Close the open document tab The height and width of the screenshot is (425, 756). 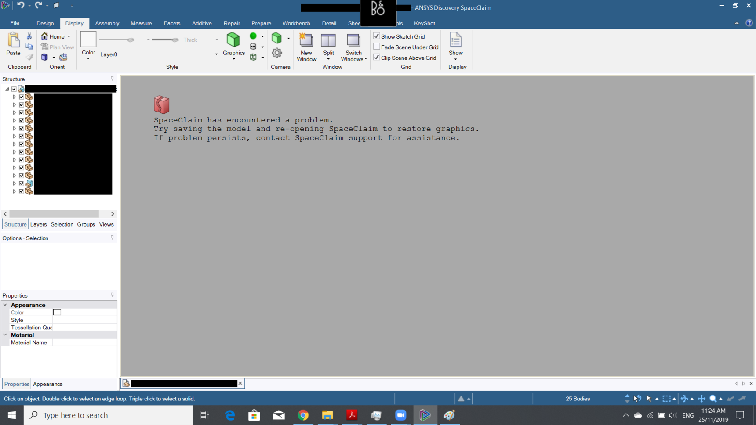point(240,383)
